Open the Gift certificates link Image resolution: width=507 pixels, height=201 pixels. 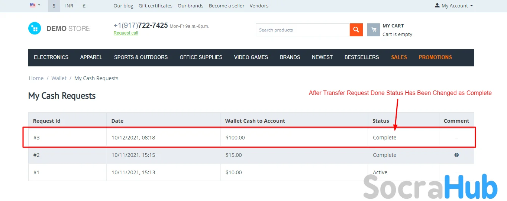click(x=155, y=6)
